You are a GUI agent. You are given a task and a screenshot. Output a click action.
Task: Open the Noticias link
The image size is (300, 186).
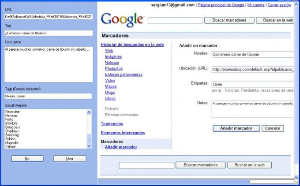tap(112, 63)
